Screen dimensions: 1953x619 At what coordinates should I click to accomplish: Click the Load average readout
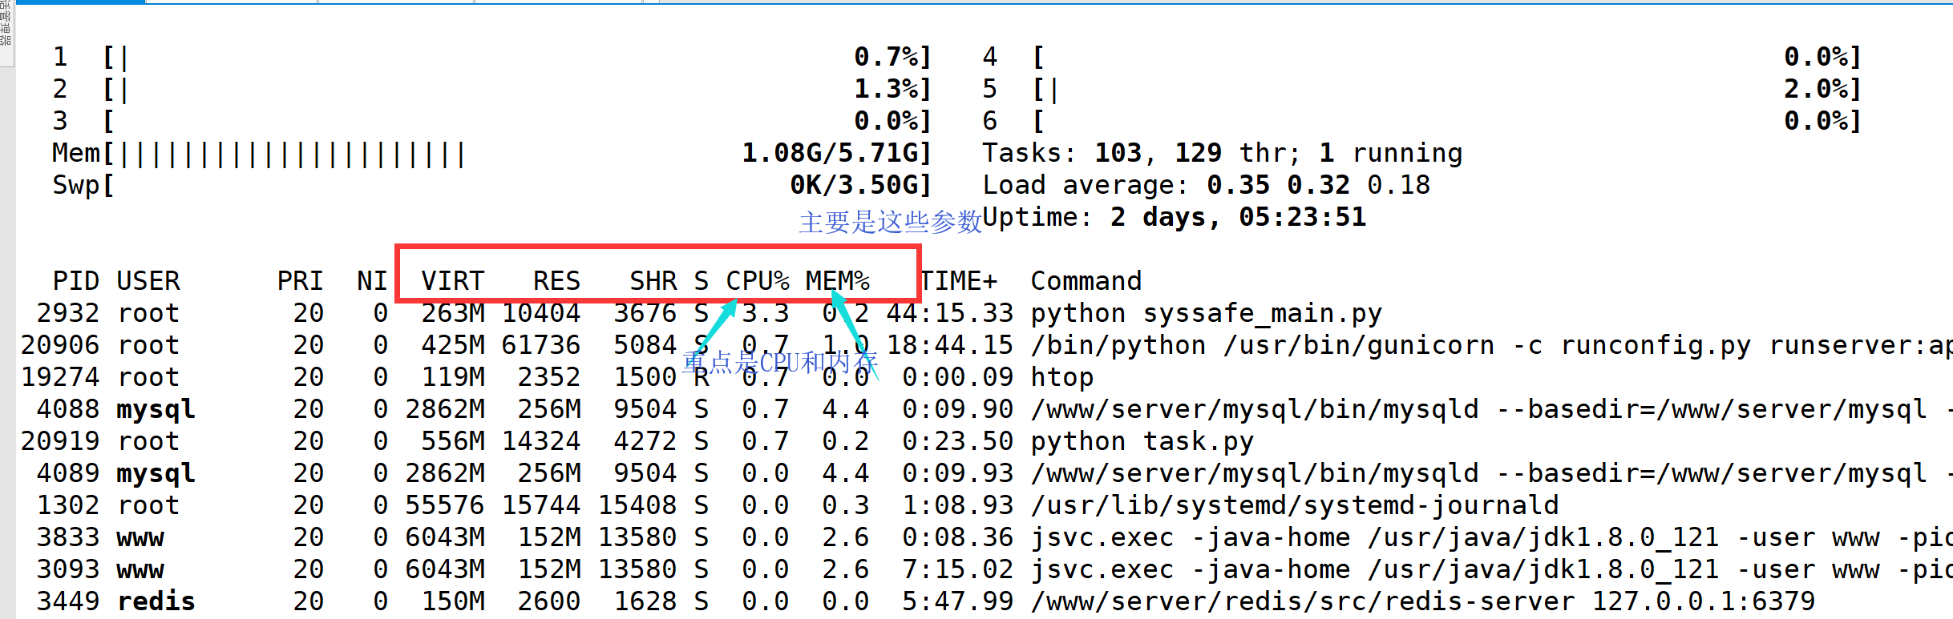1206,185
